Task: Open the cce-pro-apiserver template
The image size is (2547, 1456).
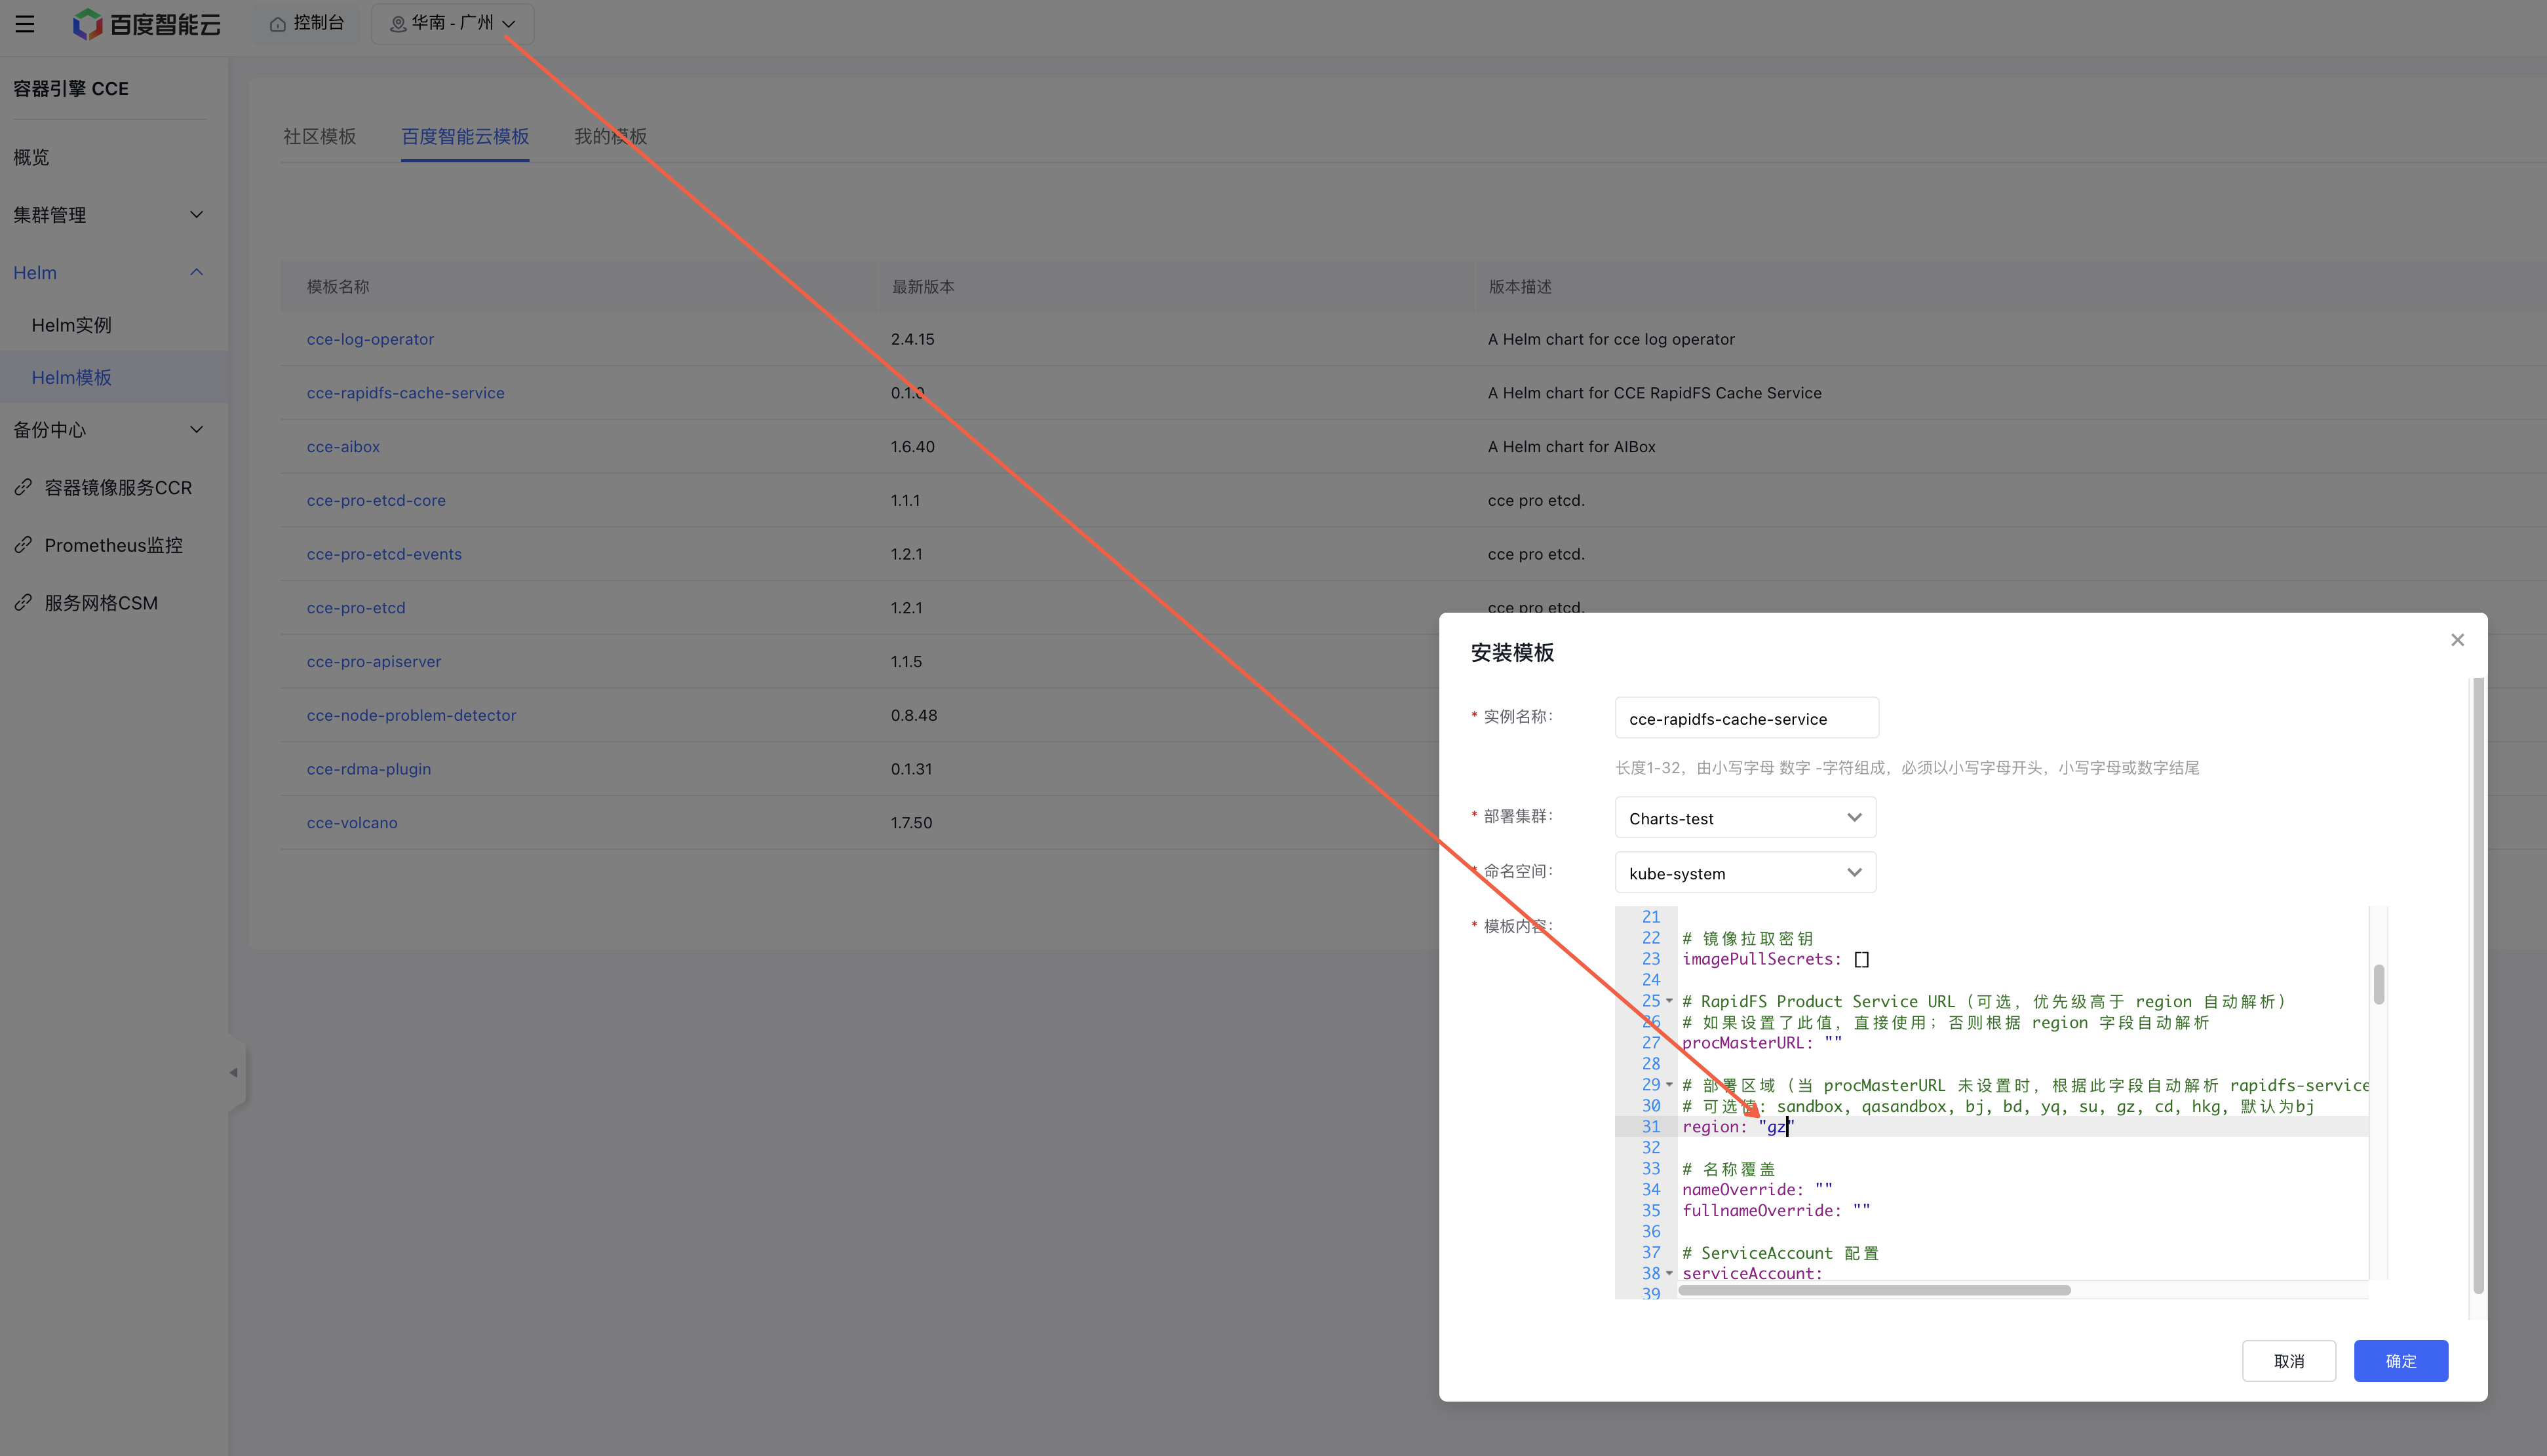Action: pyautogui.click(x=373, y=662)
